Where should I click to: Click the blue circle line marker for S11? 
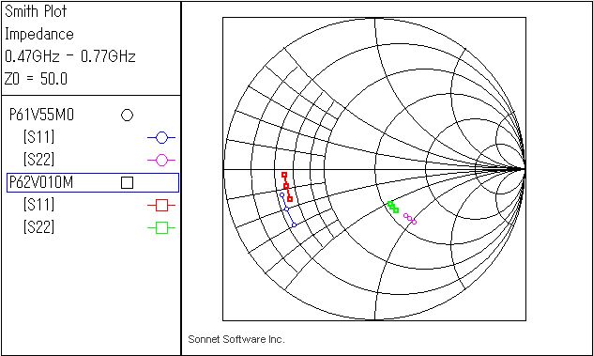coord(161,138)
